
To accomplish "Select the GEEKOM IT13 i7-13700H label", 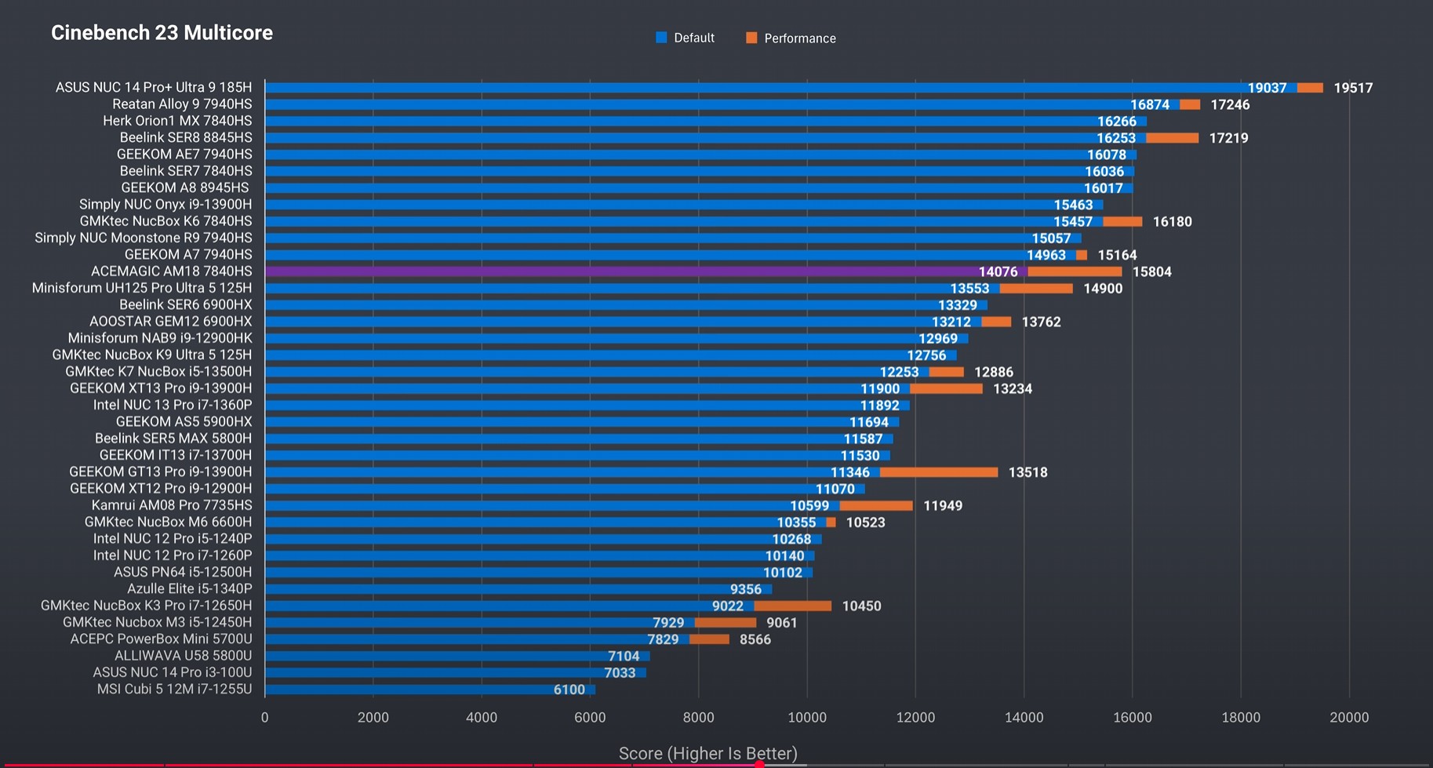I will click(x=176, y=455).
